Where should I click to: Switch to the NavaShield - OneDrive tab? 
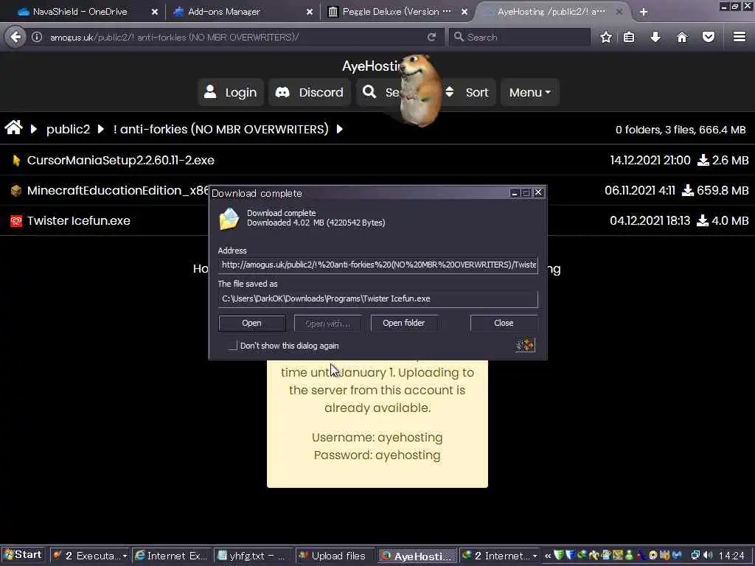tap(80, 12)
